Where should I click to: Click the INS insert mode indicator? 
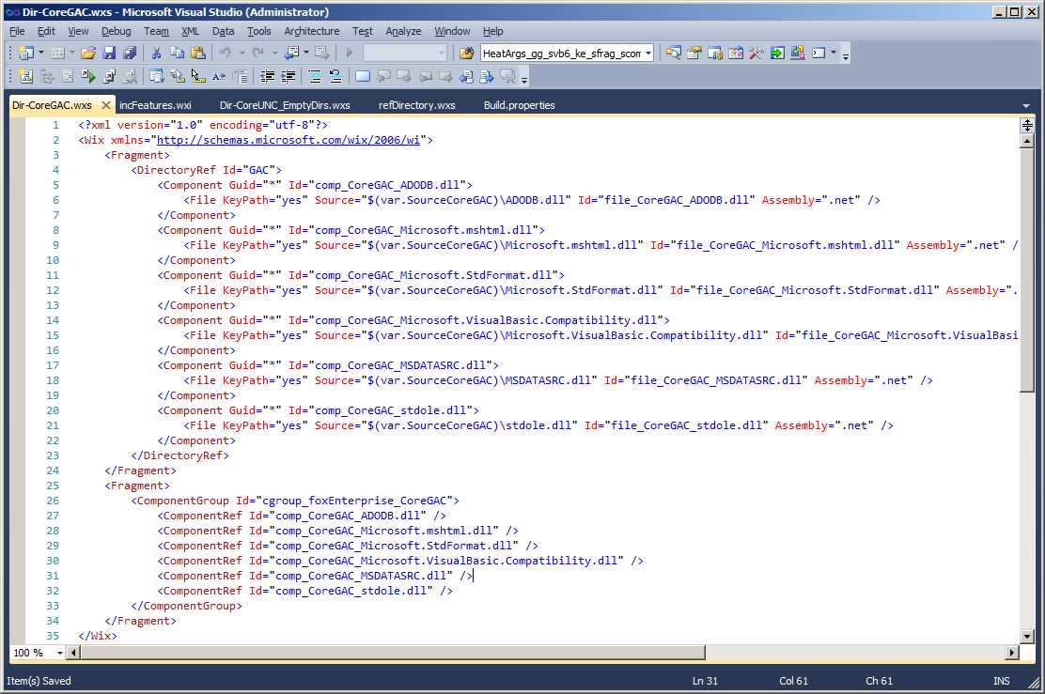tap(1001, 681)
